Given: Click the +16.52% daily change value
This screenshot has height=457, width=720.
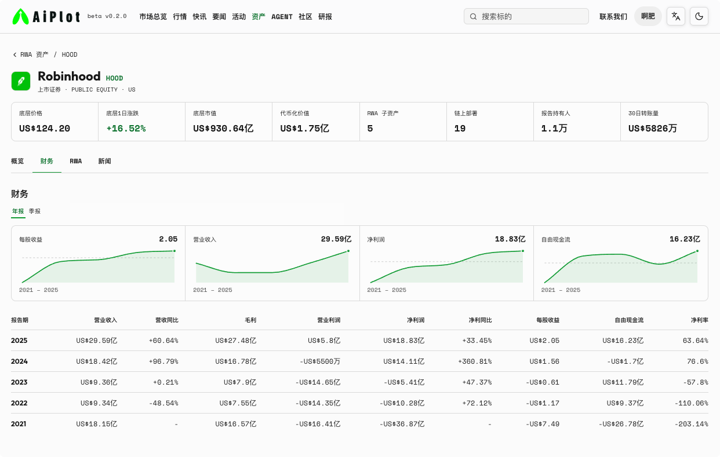Looking at the screenshot, I should pos(126,129).
